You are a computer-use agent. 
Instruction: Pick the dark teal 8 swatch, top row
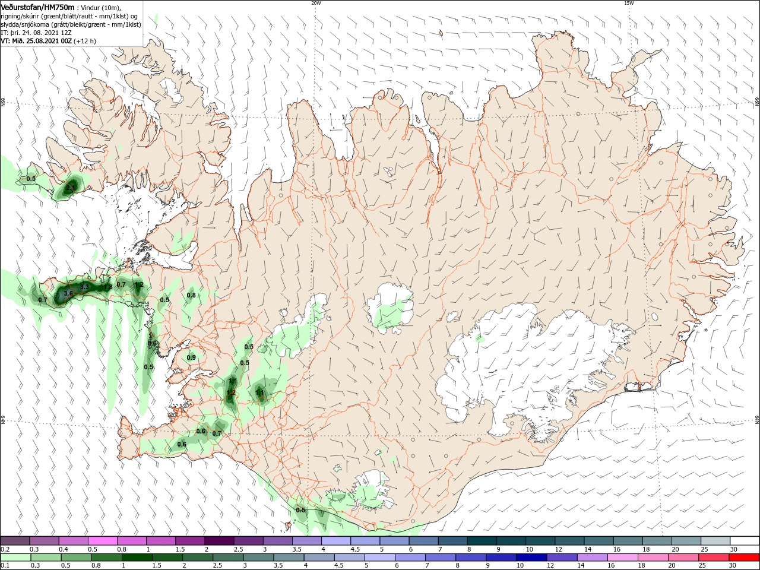coord(481,541)
